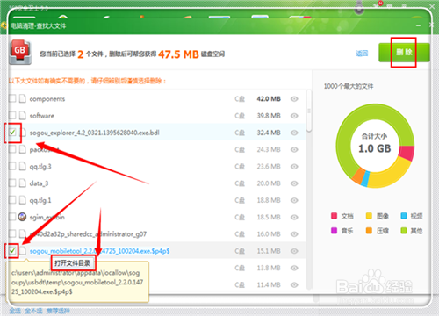Screen dimensions: 439x316
Task: Click the sogou_mobiletool file name link
Action: click(99, 251)
